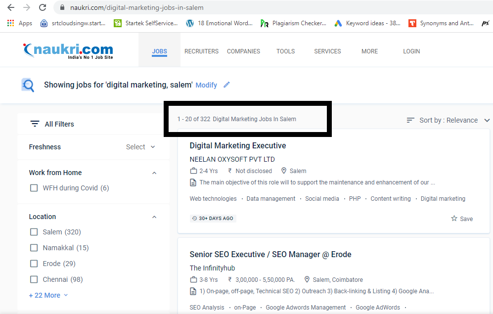Click location pin beside Salem, Coimbatore

307,279
